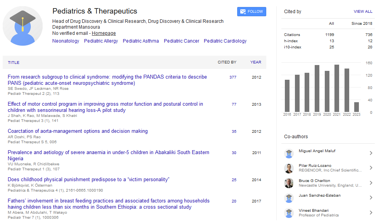386x223 pixels.
Task: Open the 377 citation count link
Action: coord(233,77)
